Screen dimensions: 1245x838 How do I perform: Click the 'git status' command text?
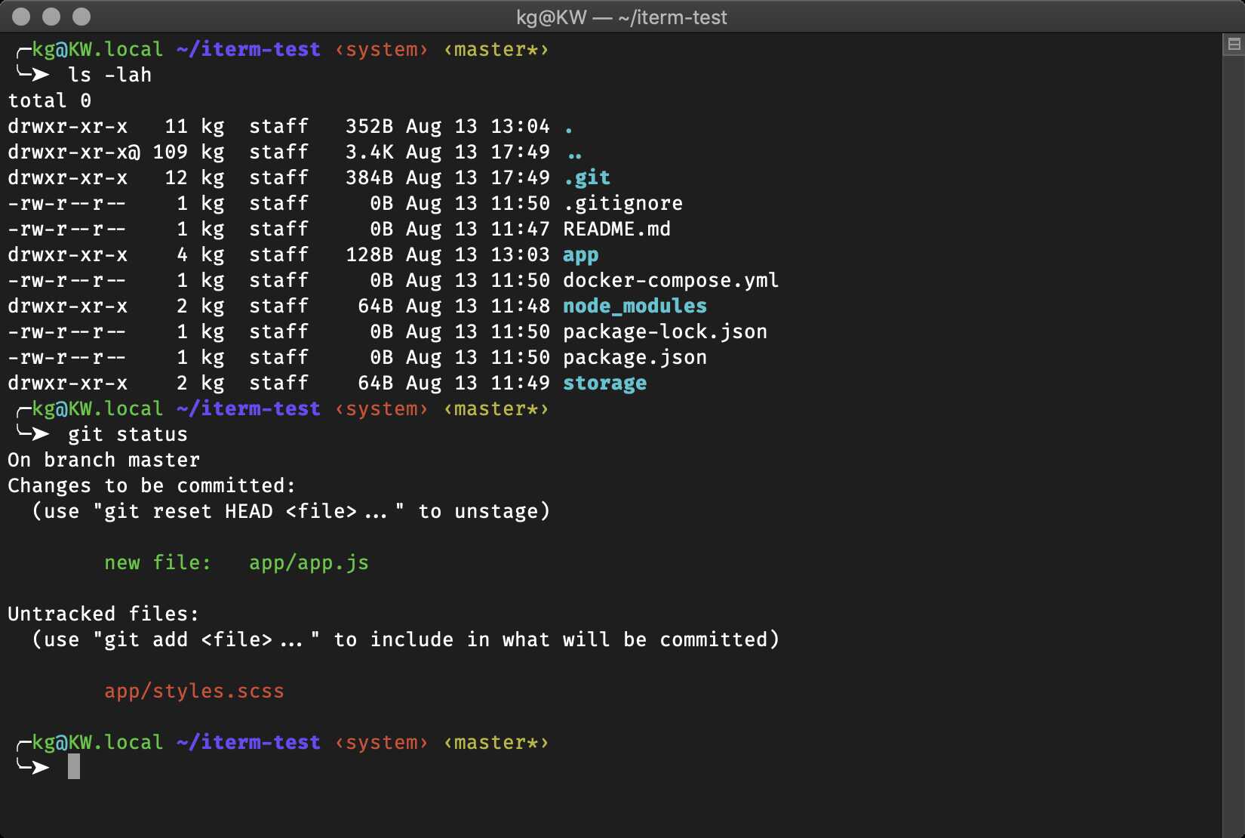(x=128, y=435)
